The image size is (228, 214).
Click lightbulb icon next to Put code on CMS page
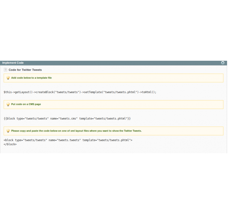point(8,104)
